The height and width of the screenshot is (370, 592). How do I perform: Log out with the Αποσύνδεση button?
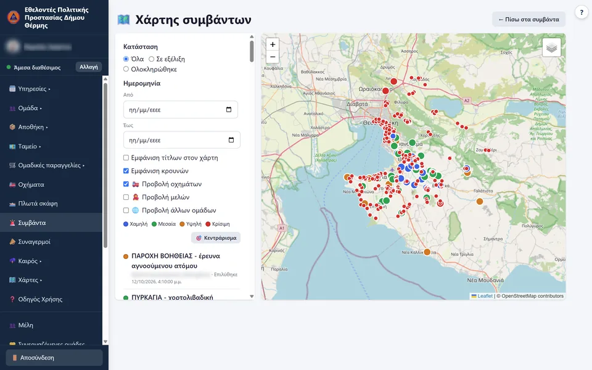click(x=54, y=358)
